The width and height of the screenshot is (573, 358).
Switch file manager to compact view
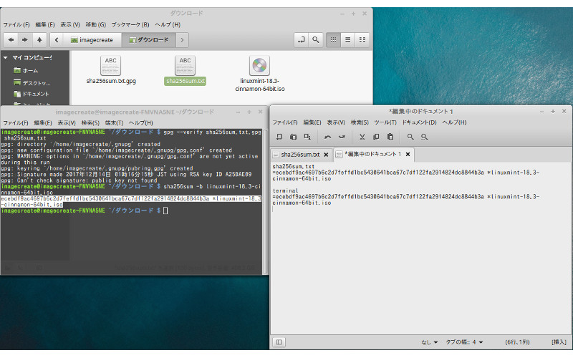(x=362, y=40)
